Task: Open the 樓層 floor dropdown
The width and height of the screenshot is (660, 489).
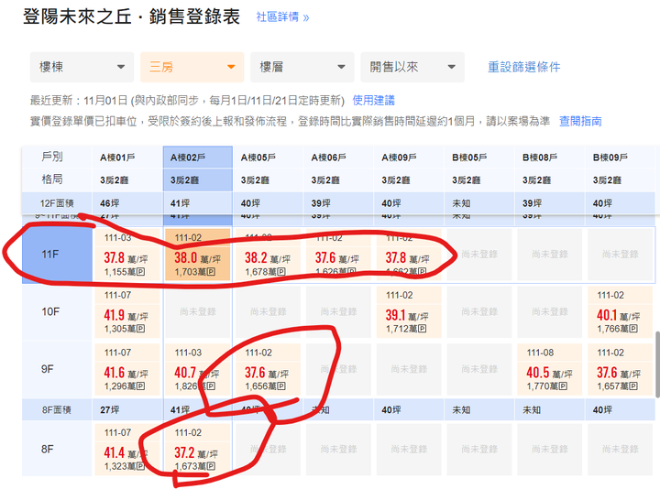Action: point(302,67)
